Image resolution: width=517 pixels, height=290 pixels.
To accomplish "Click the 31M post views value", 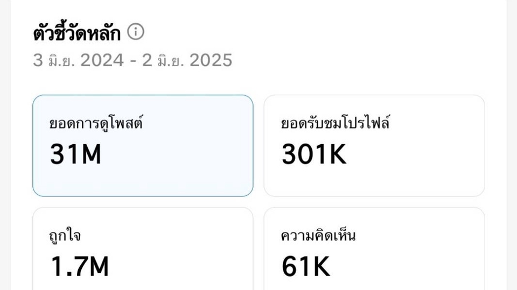I will tap(76, 155).
